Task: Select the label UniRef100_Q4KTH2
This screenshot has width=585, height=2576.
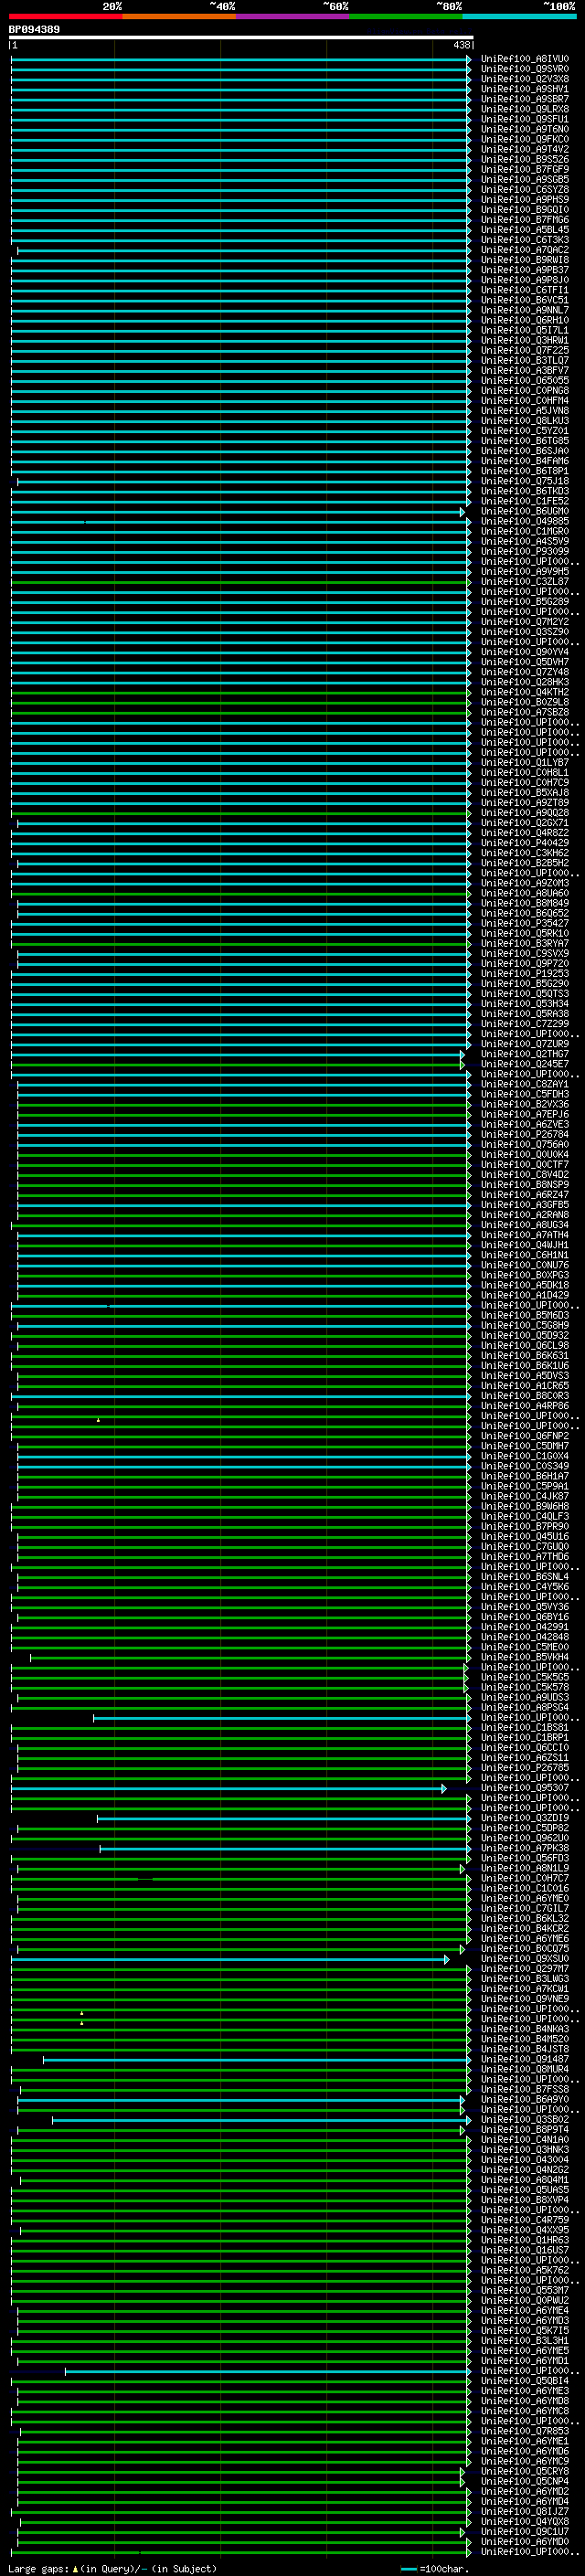Action: (524, 692)
